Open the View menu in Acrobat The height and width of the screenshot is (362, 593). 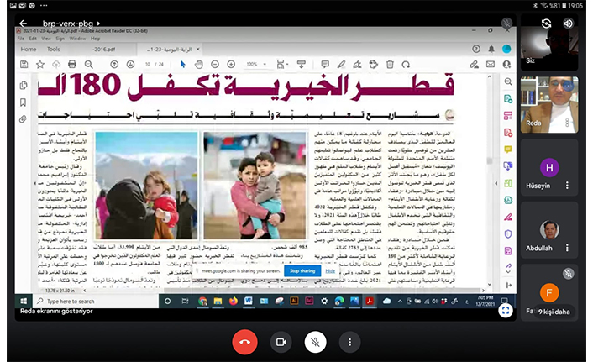coord(45,39)
